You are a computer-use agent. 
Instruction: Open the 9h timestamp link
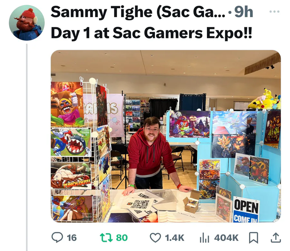pyautogui.click(x=244, y=12)
